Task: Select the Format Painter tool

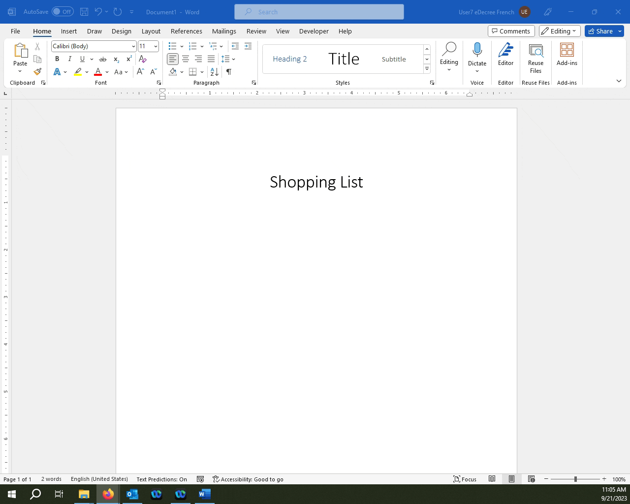Action: pyautogui.click(x=37, y=71)
